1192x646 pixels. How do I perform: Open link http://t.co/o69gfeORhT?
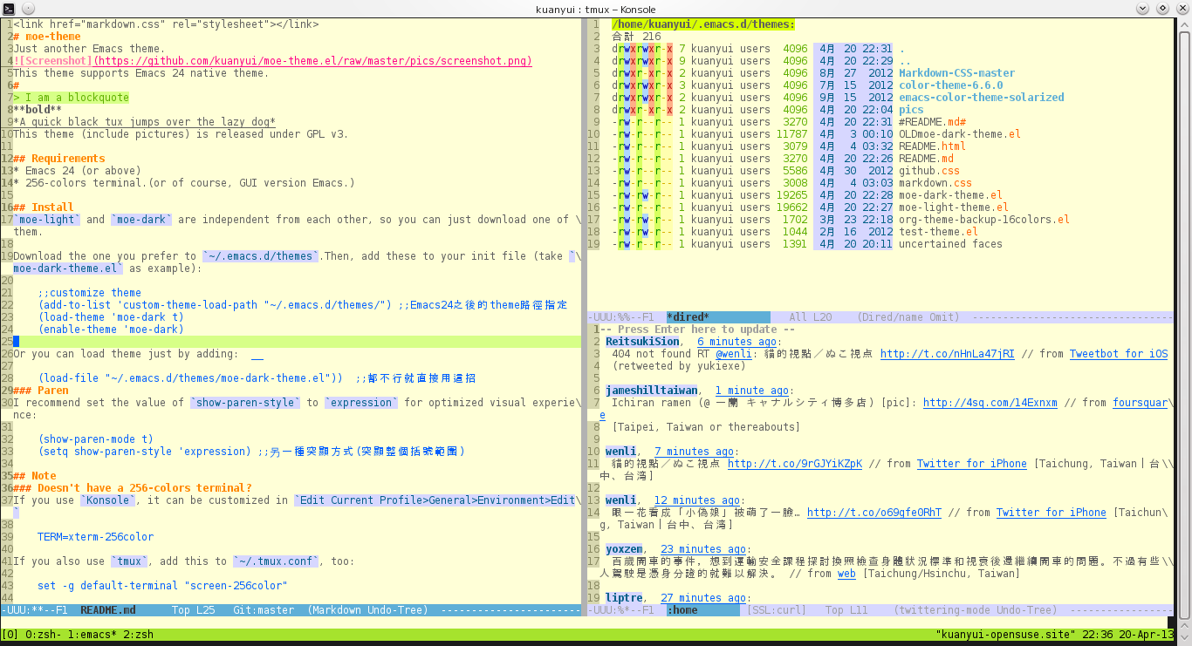click(x=873, y=513)
